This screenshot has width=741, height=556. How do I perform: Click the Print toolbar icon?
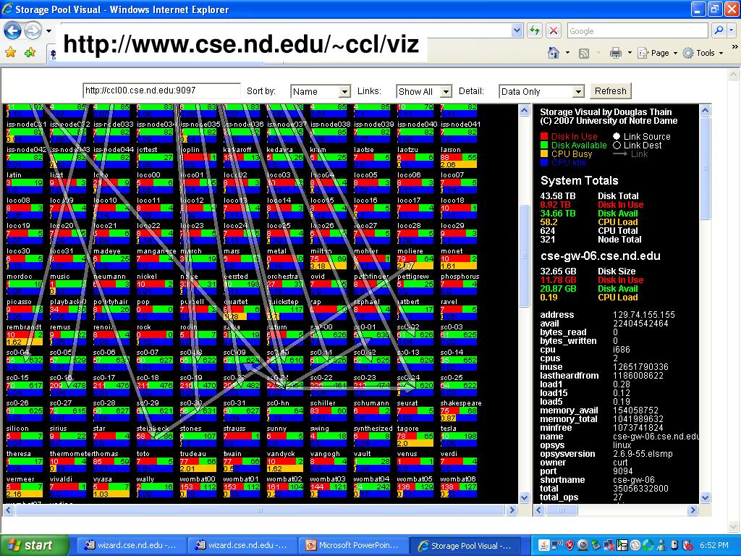[x=615, y=53]
